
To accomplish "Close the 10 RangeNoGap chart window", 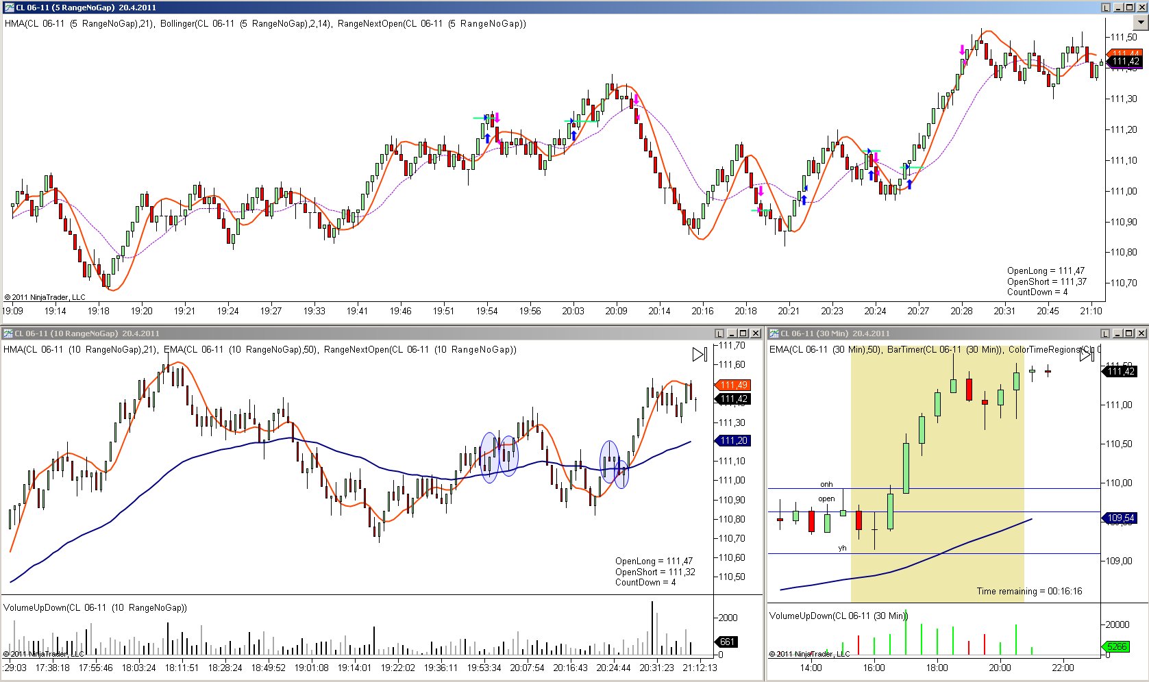I will point(755,333).
